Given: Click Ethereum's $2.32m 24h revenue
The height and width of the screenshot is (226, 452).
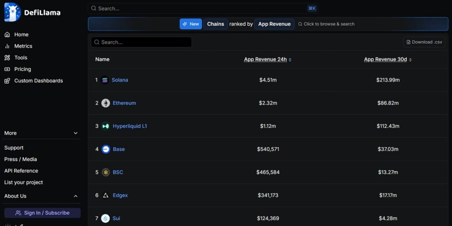Looking at the screenshot, I should [268, 103].
